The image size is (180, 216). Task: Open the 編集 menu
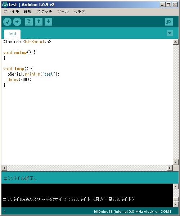click(28, 12)
